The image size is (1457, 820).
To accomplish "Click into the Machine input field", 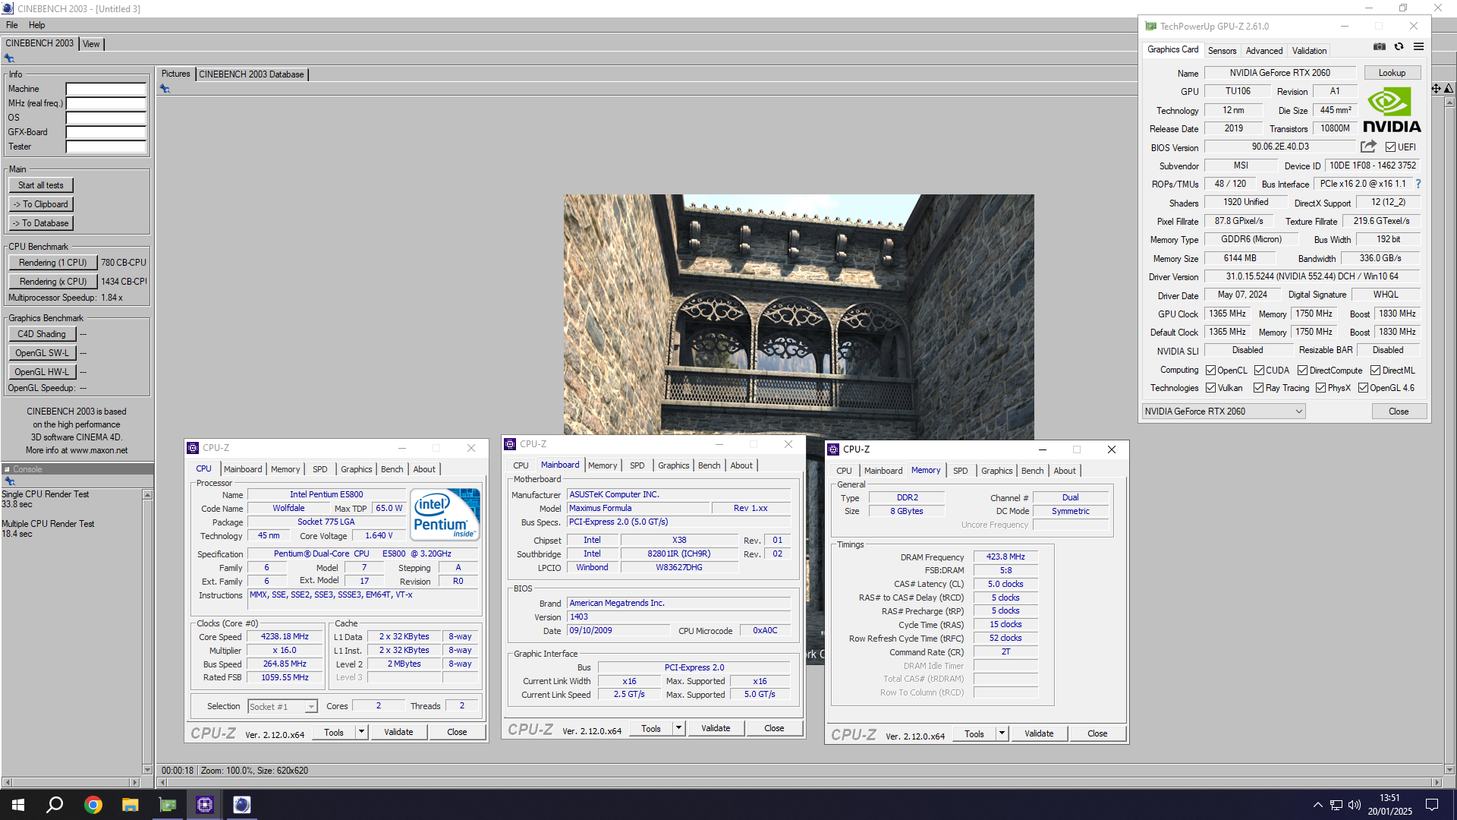I will click(105, 89).
